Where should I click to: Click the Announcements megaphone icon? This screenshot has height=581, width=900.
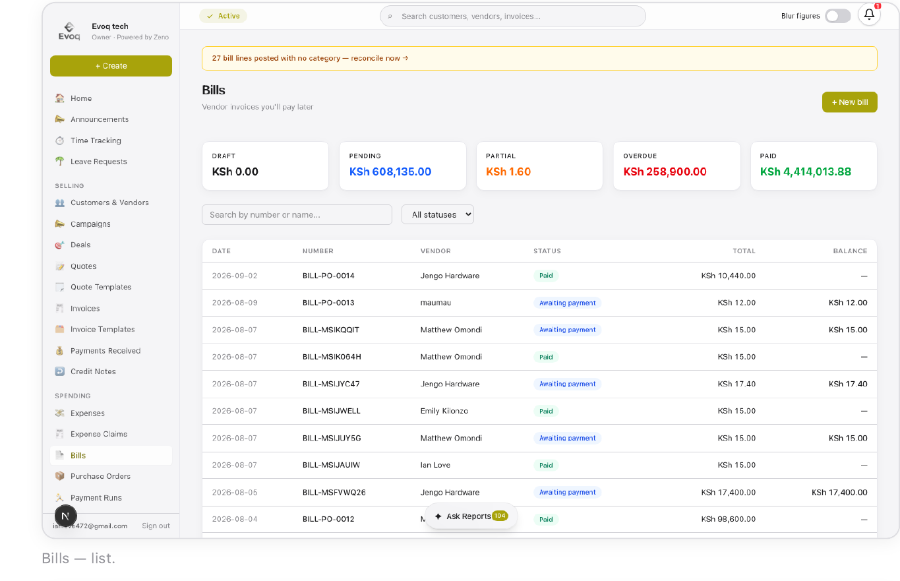coord(60,119)
